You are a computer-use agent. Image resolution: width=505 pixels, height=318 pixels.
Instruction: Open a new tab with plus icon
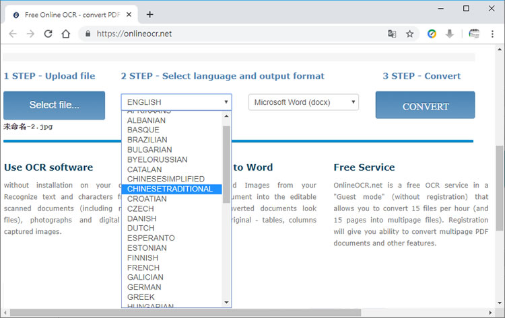tap(149, 14)
